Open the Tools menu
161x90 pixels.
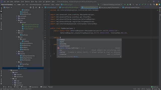(x=40, y=2)
